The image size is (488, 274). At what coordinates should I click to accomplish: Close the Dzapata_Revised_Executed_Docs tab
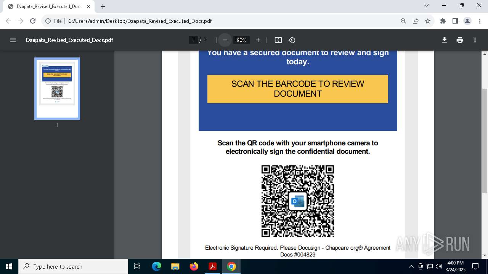[88, 6]
